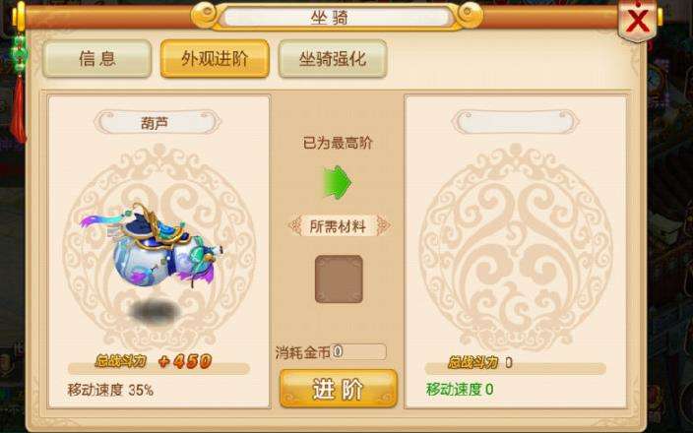Switch to the 信息 tab
The width and height of the screenshot is (693, 433).
(x=97, y=59)
